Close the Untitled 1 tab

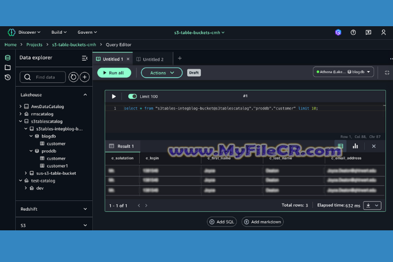coord(128,59)
